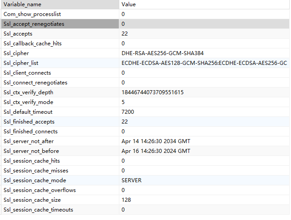This screenshot has width=291, height=220.
Task: Click the Value column header
Action: (129, 4)
